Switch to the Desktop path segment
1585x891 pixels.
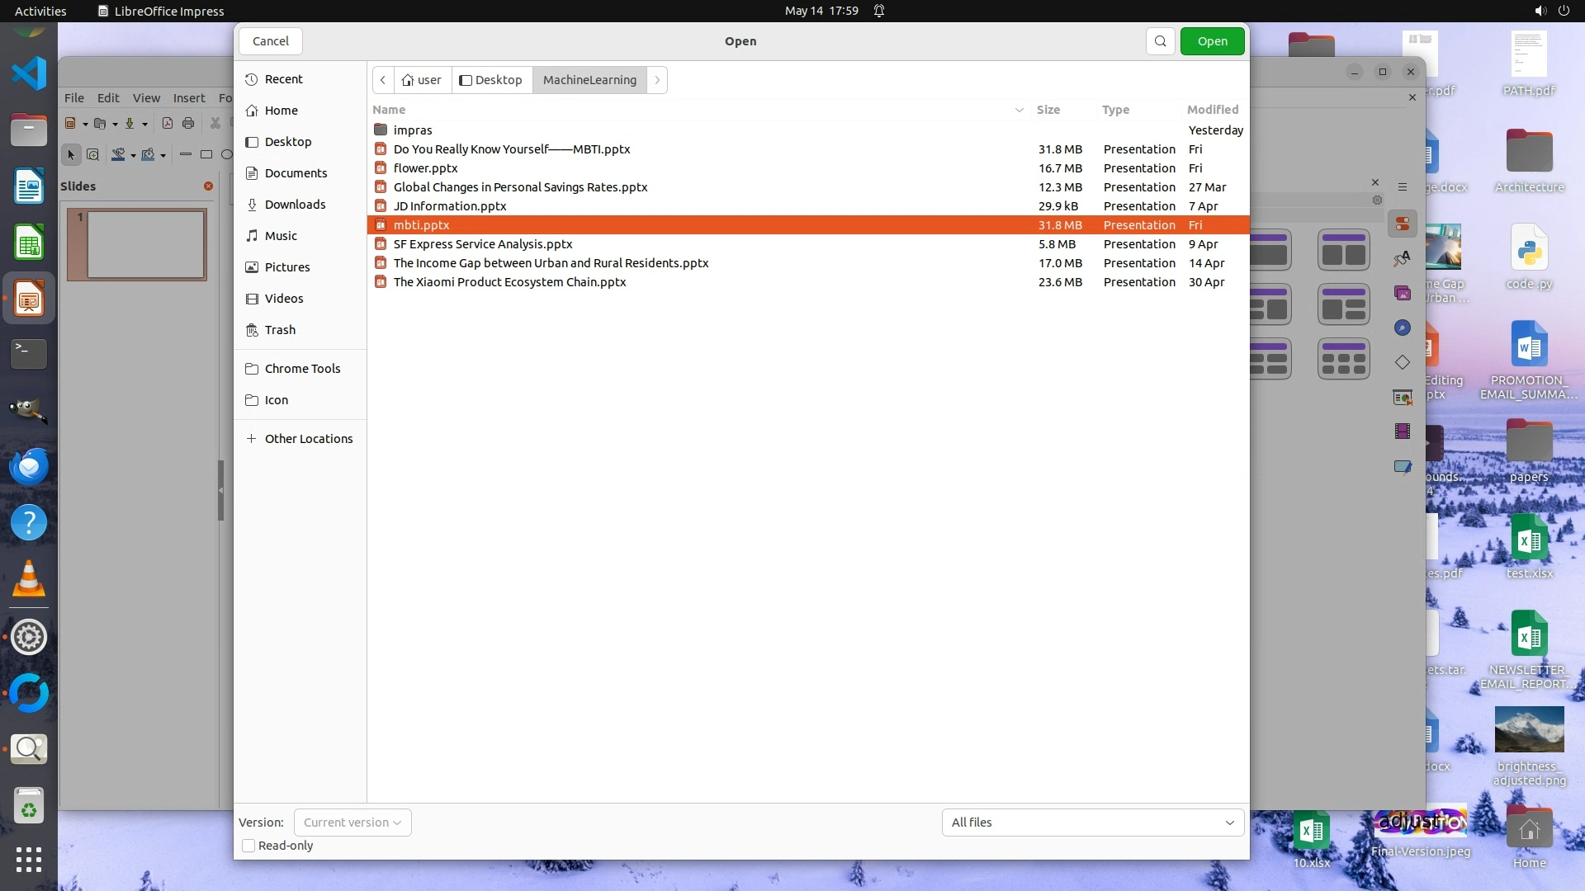click(x=491, y=80)
